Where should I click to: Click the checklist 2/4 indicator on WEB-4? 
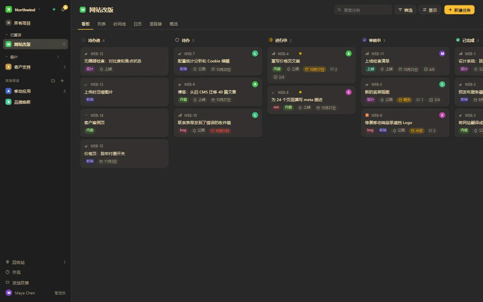279,77
